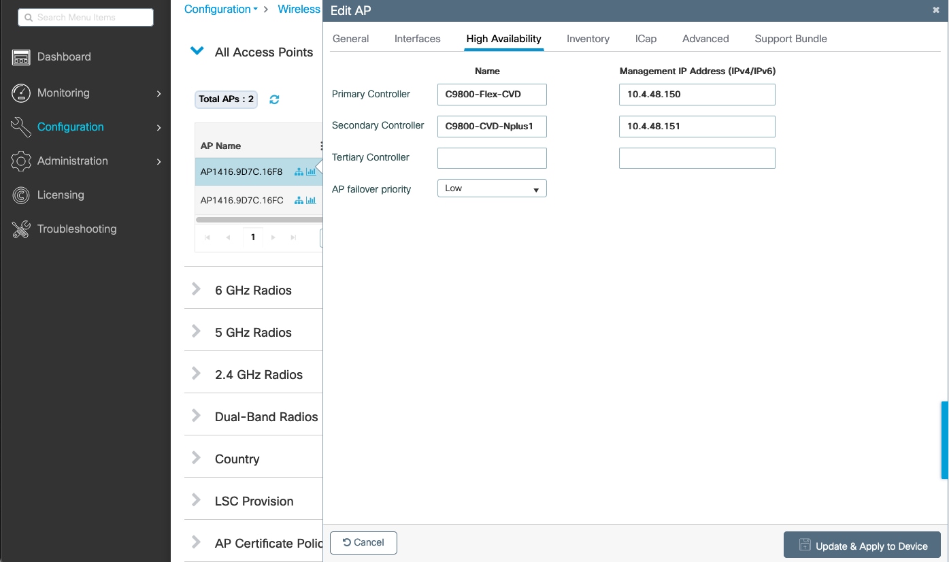Select AP row AP1416.9D7C.16F8
The image size is (949, 562).
point(259,172)
